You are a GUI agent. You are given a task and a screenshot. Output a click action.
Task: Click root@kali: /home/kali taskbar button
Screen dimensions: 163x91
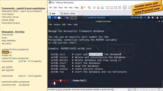pyautogui.click(x=96, y=17)
